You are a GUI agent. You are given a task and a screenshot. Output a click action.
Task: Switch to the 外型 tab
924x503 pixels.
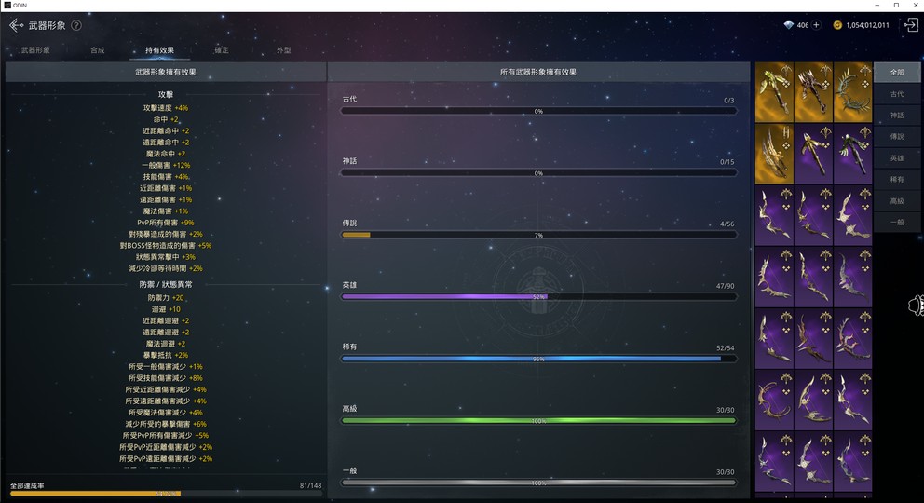tap(284, 50)
